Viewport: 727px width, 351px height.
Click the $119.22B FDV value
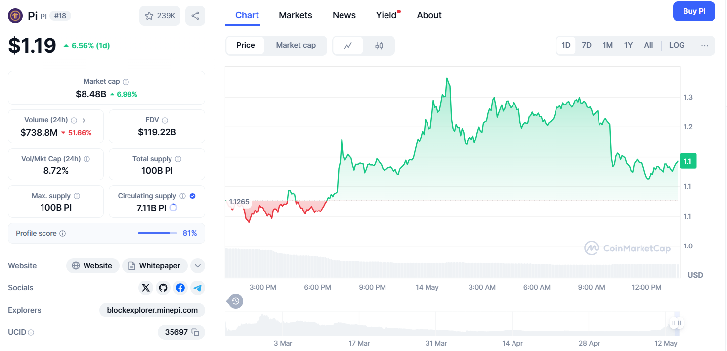tap(157, 132)
